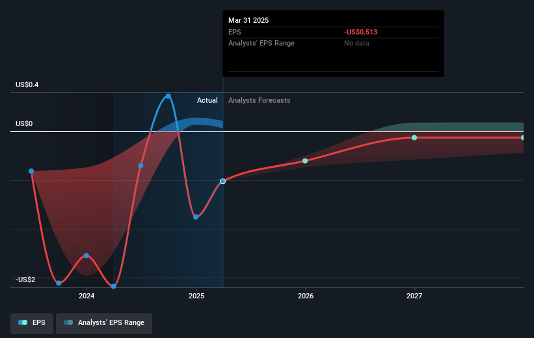Screen dimensions: 534x338
Task: Click the 2024 x-axis label
Action: tap(87, 296)
